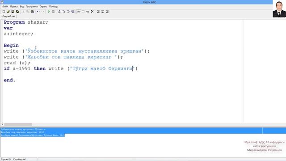Click the 'a:integer;' declaration line
The width and height of the screenshot is (286, 161).
pos(18,34)
